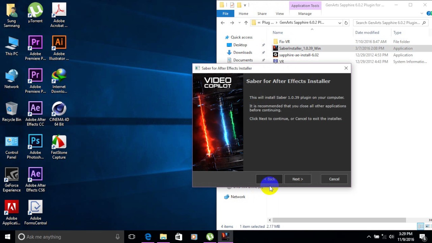Select This PC desktop icon

tap(11, 46)
